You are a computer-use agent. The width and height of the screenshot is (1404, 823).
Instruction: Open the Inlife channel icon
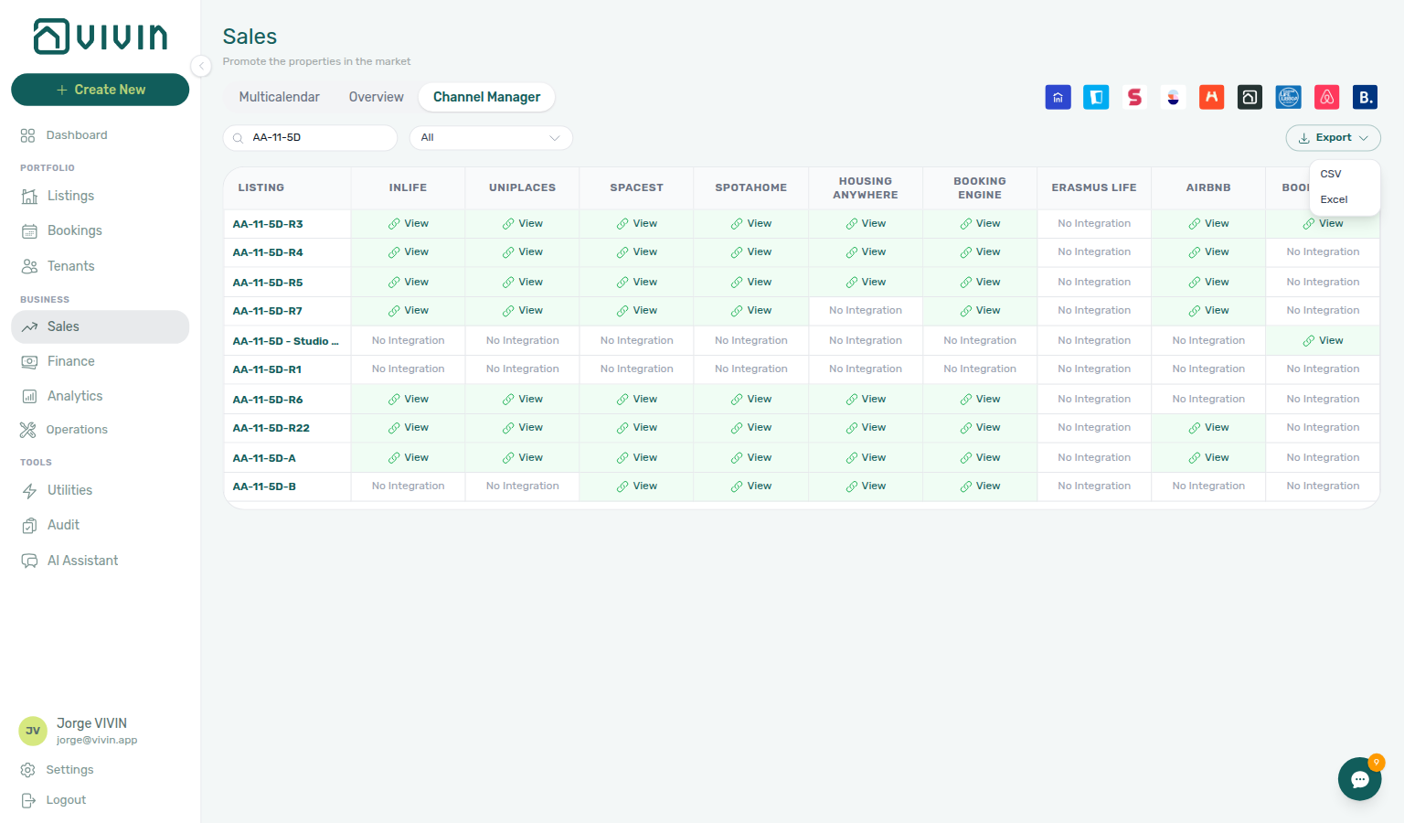click(1058, 97)
